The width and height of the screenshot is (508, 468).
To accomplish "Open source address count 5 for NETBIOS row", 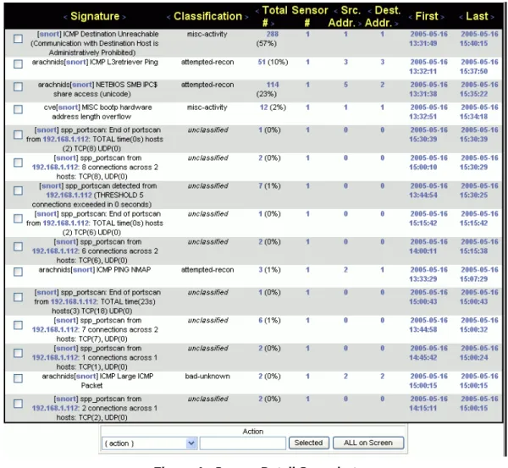I will click(x=345, y=85).
